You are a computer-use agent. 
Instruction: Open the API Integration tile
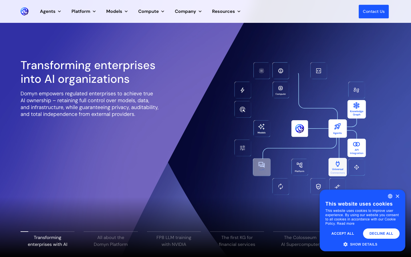[x=356, y=148]
